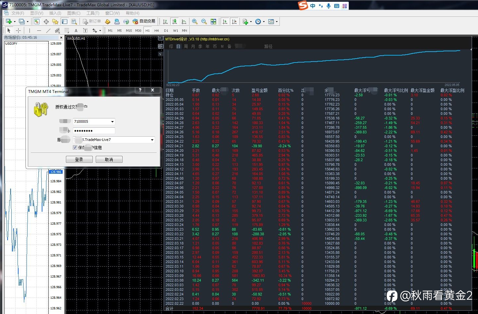478x314 pixels.
Task: Open the 工具(T) menu
Action: click(x=93, y=13)
